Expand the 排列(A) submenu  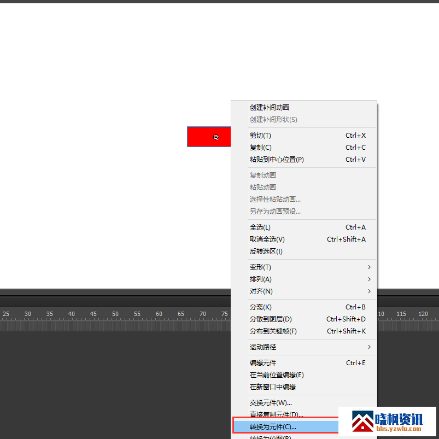pyautogui.click(x=304, y=279)
